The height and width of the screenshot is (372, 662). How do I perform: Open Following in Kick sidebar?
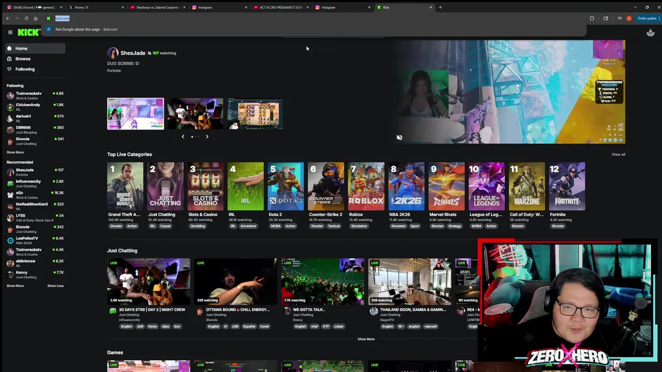point(35,69)
